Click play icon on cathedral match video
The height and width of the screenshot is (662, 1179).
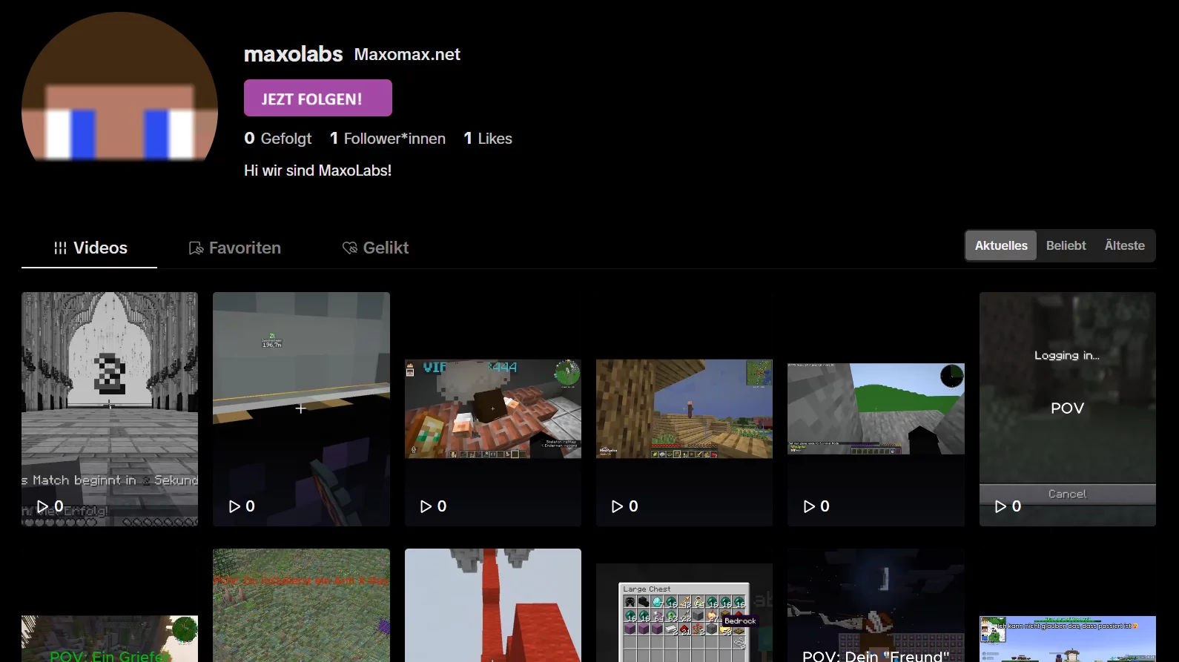(43, 506)
